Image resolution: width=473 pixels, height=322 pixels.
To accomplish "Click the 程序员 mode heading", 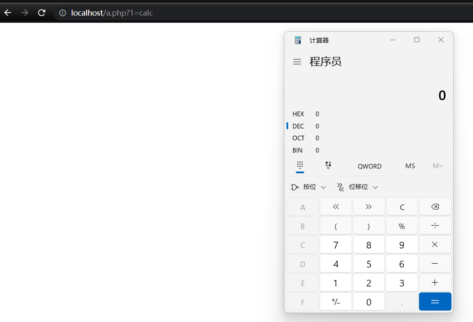I will click(x=325, y=62).
